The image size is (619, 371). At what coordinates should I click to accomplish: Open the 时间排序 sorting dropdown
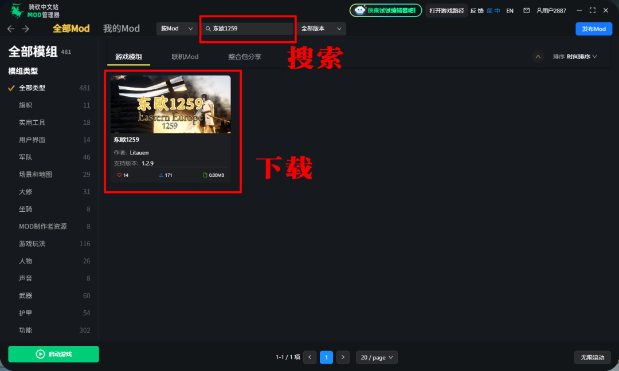coord(582,56)
